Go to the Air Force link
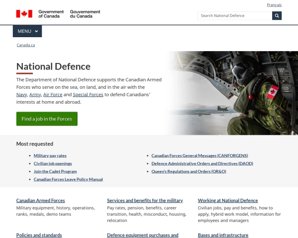 pos(53,94)
